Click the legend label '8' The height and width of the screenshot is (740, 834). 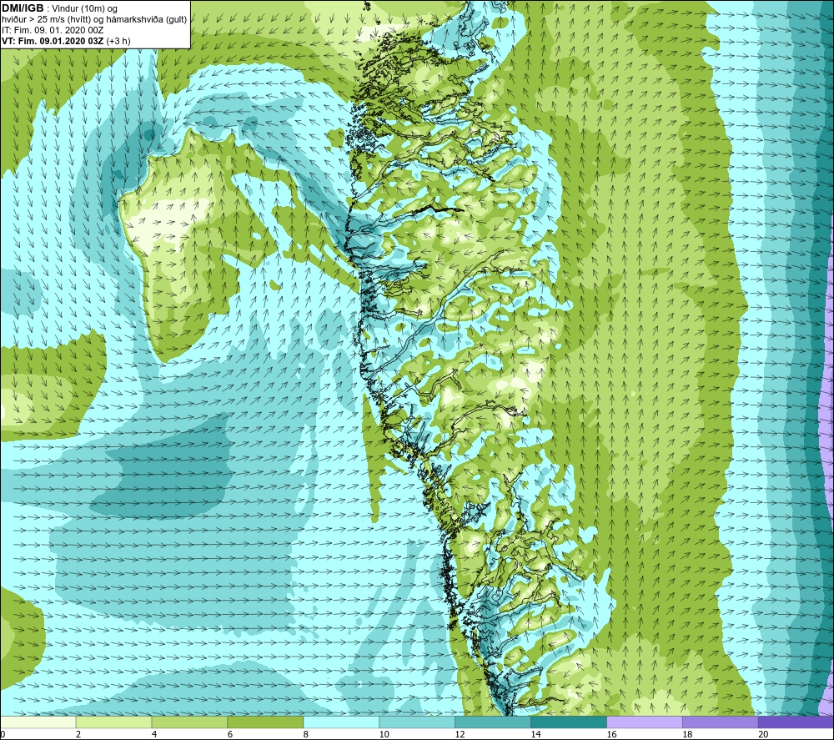coord(306,734)
